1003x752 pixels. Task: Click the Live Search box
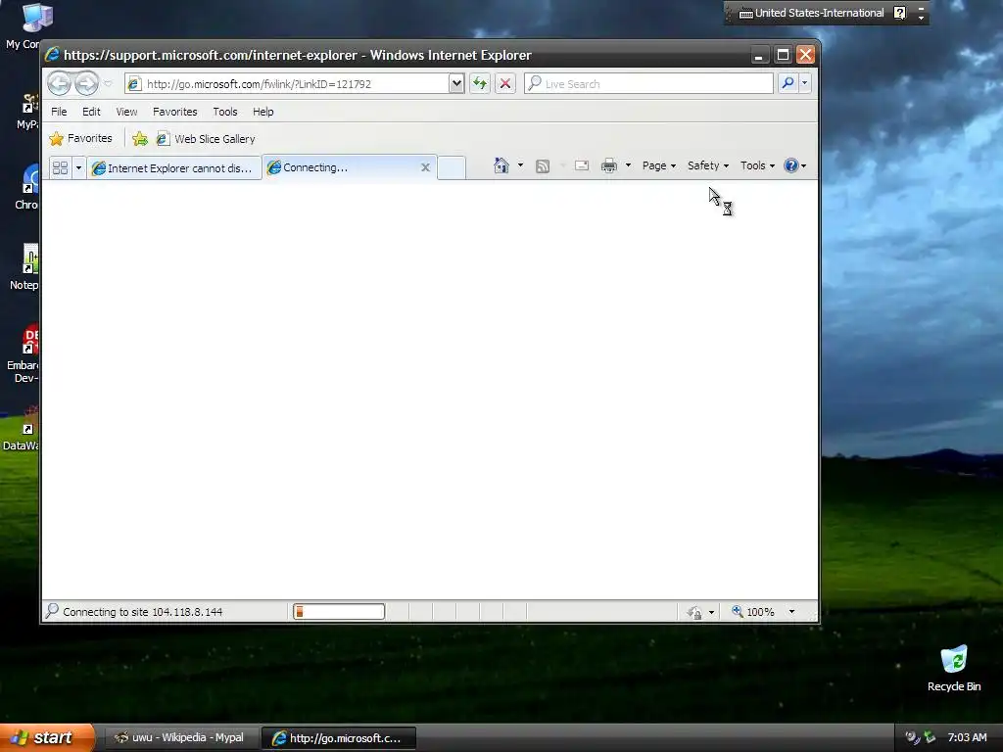[648, 84]
